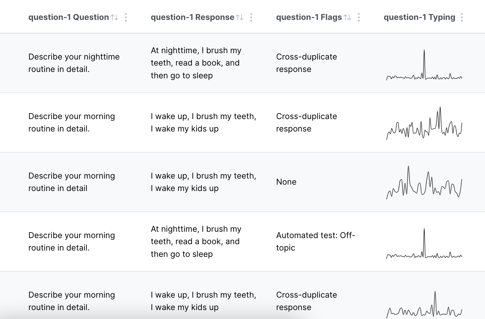This screenshot has width=485, height=319.
Task: Sort by question-1 Question column
Action: coord(115,17)
